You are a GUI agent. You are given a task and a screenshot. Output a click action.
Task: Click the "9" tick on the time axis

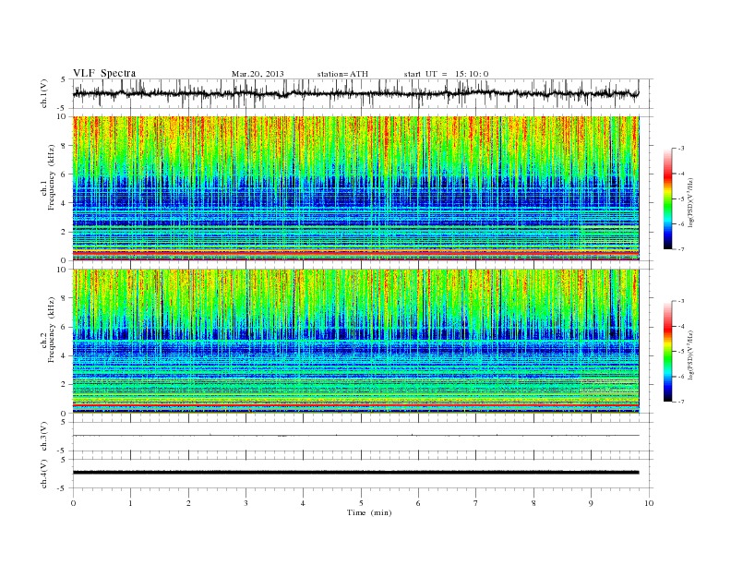(591, 503)
